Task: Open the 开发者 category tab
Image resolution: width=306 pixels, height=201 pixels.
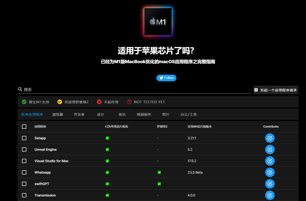Action: (79, 114)
